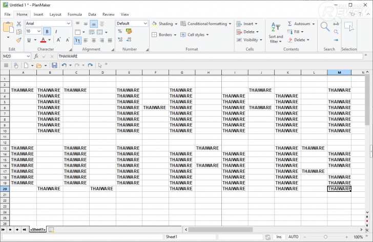Image resolution: width=373 pixels, height=242 pixels.
Task: Click the Percent number format icon
Action: (120, 31)
